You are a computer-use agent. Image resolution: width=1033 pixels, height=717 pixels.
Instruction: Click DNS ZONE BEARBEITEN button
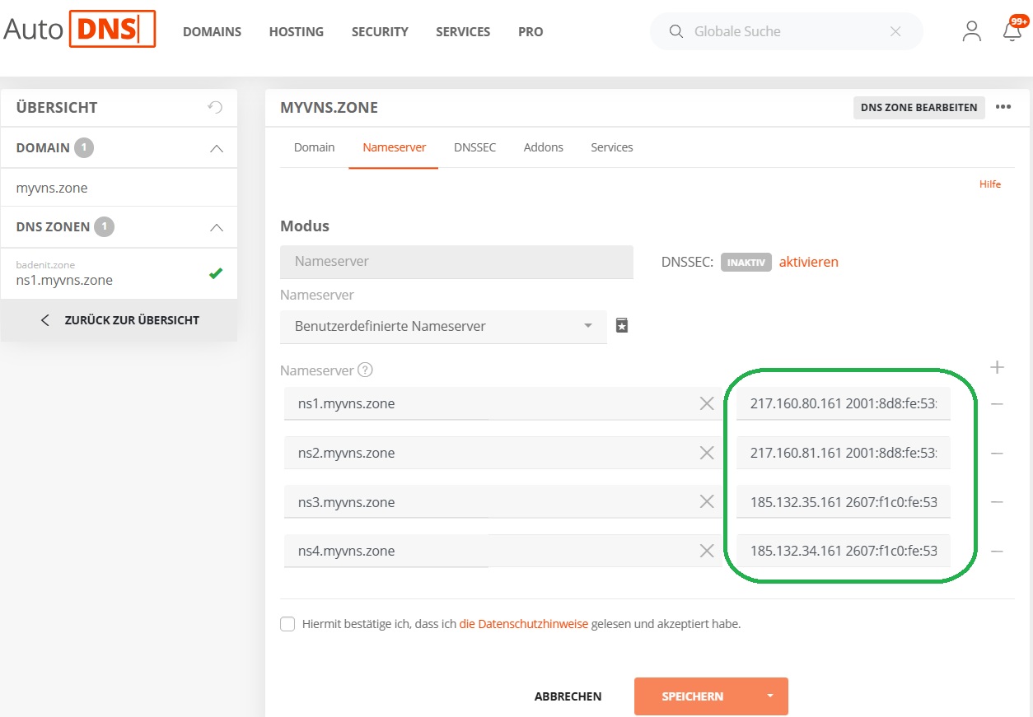pos(919,107)
